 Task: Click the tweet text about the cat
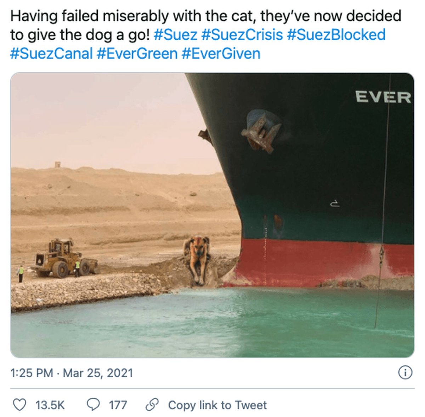point(205,16)
